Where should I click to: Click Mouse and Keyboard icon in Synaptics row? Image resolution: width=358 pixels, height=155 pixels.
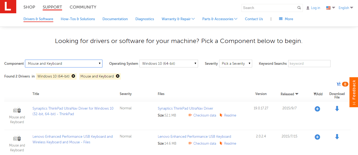[x=17, y=110]
